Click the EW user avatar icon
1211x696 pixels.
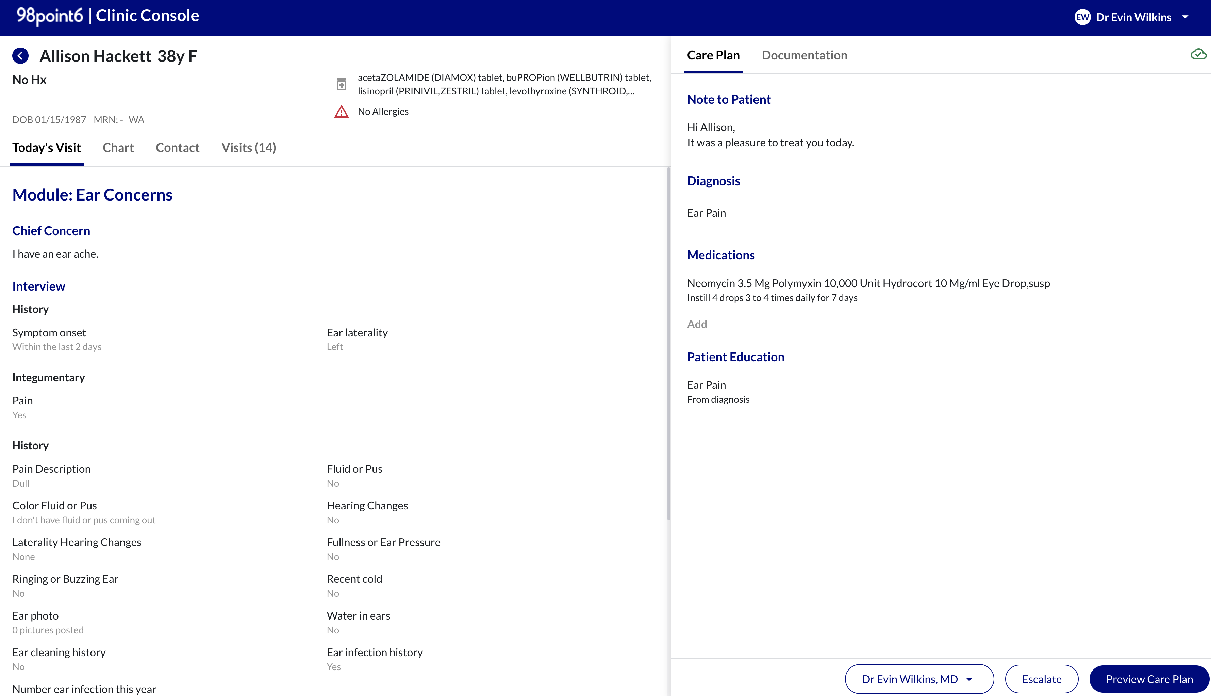[1082, 17]
